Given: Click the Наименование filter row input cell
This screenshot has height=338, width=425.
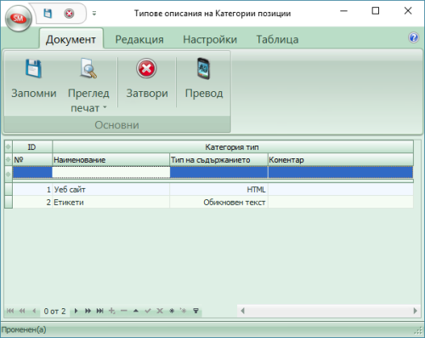Looking at the screenshot, I should coord(110,172).
